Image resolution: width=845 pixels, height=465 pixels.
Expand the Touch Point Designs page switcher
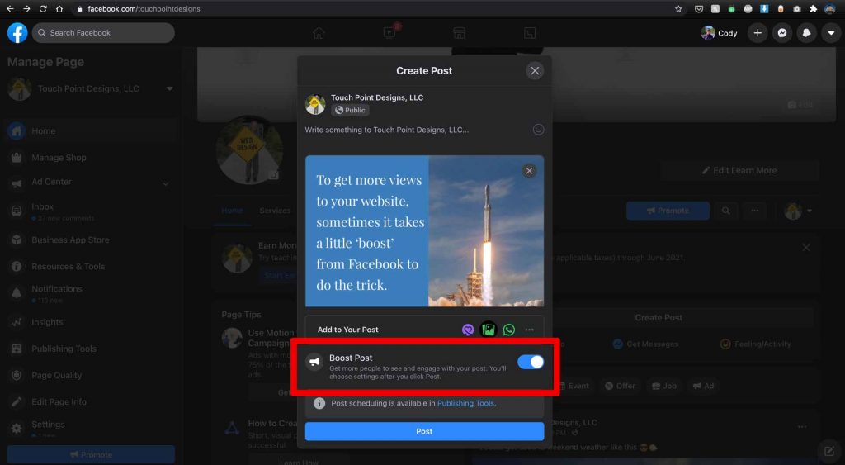[x=169, y=89]
